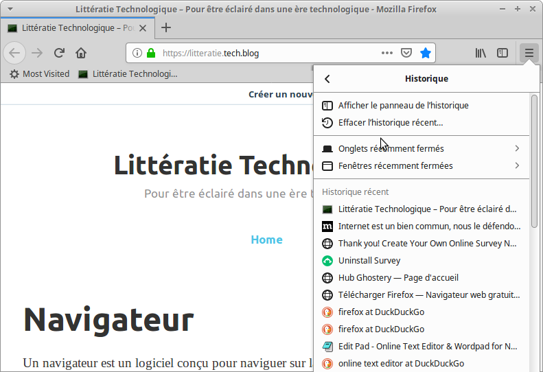Screen dimensions: 543x372
Task: Click the site information icon in URL bar
Action: (137, 53)
